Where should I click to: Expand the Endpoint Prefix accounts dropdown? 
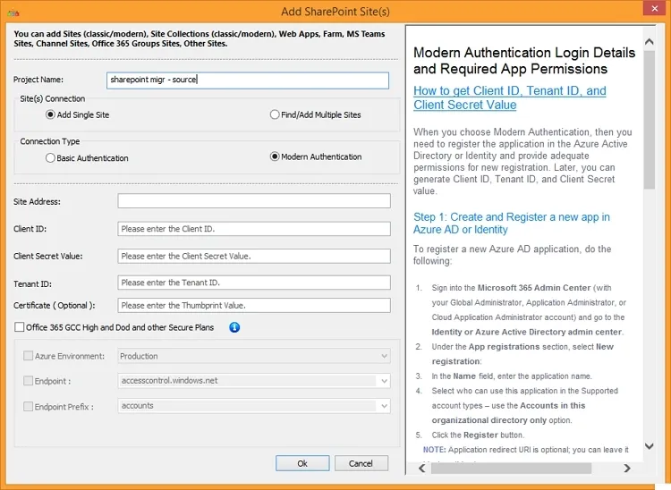coord(384,406)
